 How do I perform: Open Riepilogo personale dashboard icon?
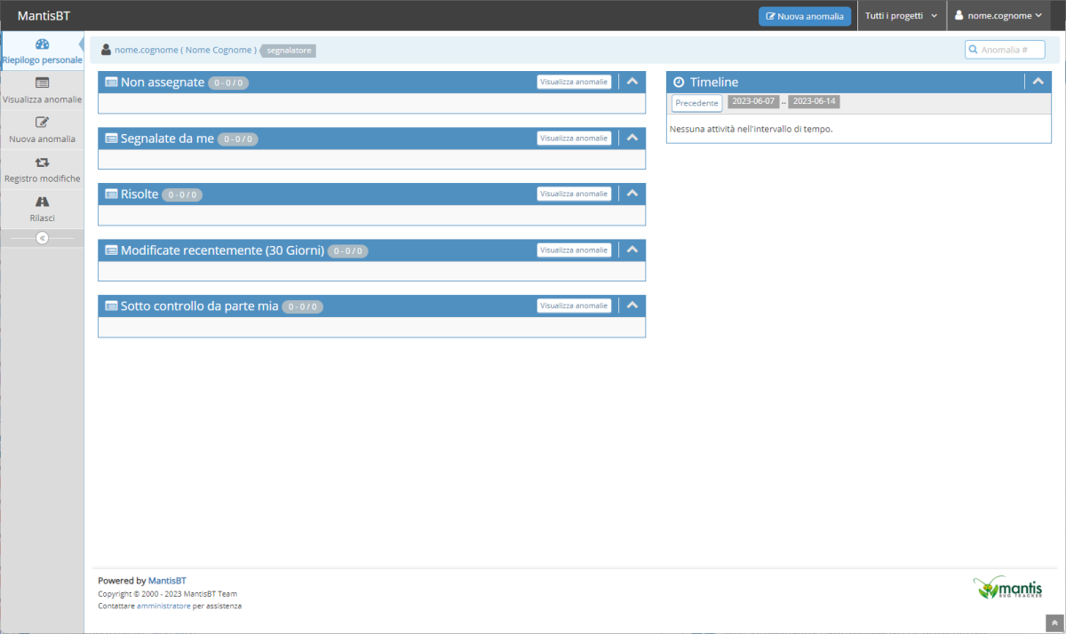point(42,44)
